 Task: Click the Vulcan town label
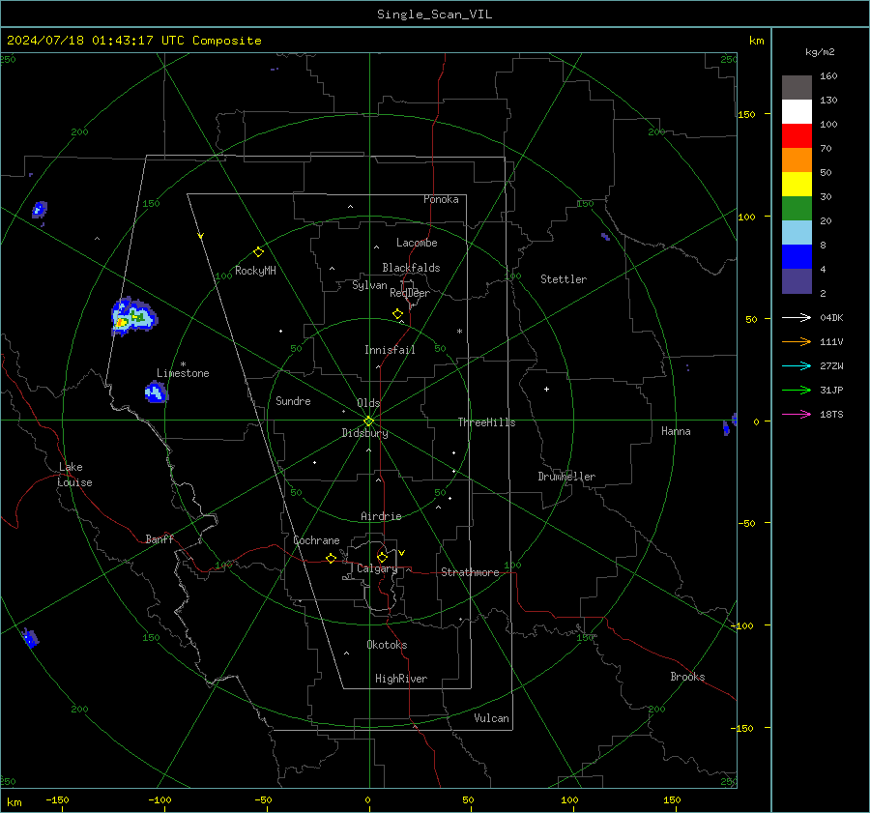tap(491, 718)
